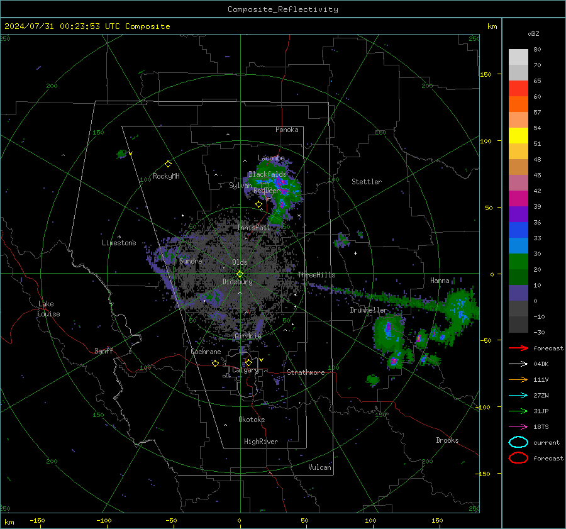Image resolution: width=566 pixels, height=529 pixels.
Task: Click the Hanna city label
Action: point(440,281)
